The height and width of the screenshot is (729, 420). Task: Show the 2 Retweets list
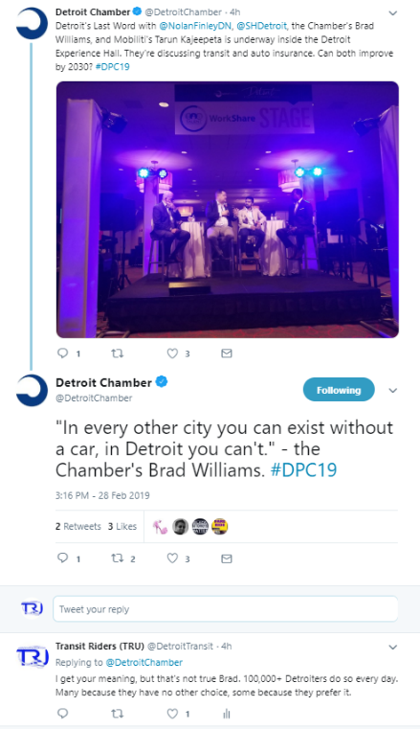coord(77,526)
